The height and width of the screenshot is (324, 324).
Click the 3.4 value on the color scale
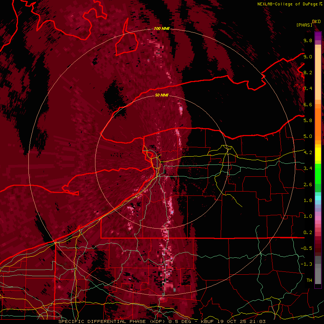pyautogui.click(x=308, y=168)
